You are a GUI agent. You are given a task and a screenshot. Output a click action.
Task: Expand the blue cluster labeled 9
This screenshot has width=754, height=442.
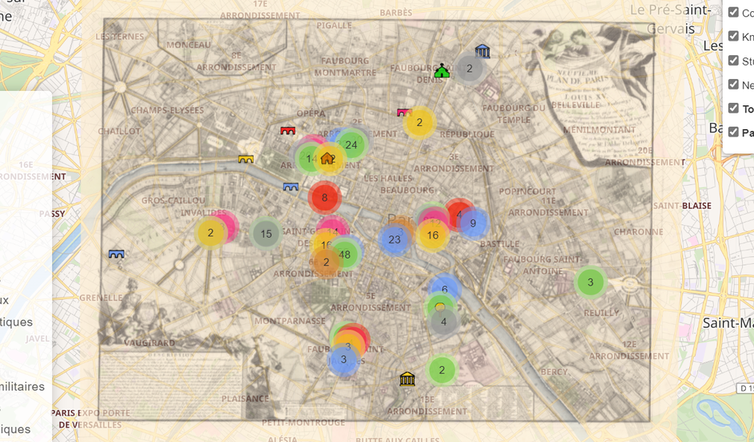pyautogui.click(x=473, y=223)
